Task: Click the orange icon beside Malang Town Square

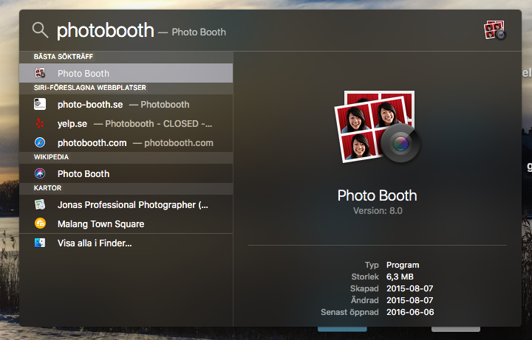Action: click(x=40, y=223)
